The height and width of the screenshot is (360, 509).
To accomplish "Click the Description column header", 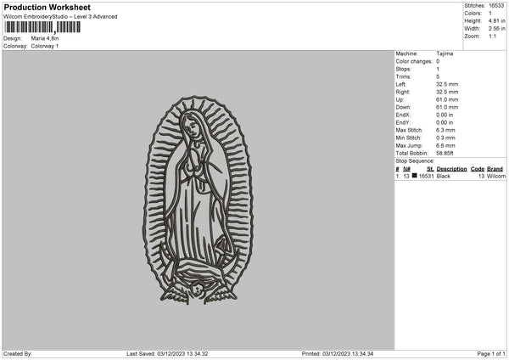I will (451, 169).
